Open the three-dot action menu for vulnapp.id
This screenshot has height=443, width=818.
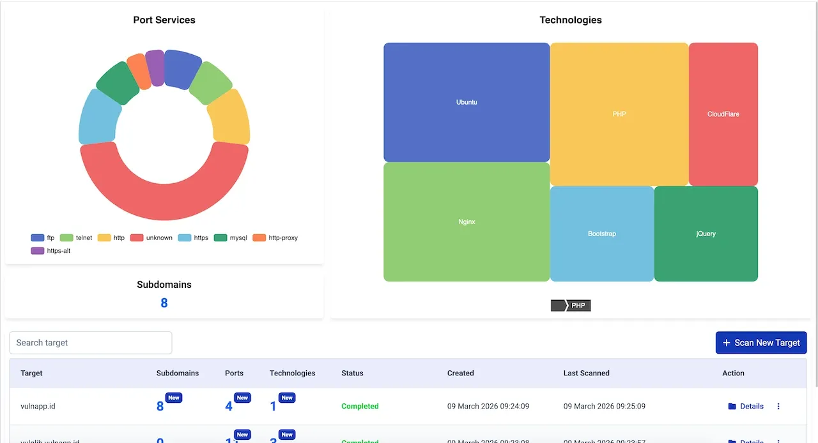pos(778,407)
